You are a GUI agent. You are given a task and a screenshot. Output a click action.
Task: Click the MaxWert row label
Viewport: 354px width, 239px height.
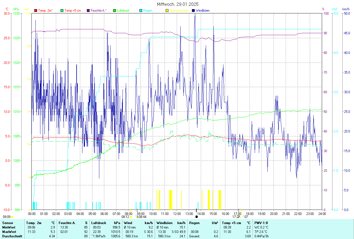9,232
